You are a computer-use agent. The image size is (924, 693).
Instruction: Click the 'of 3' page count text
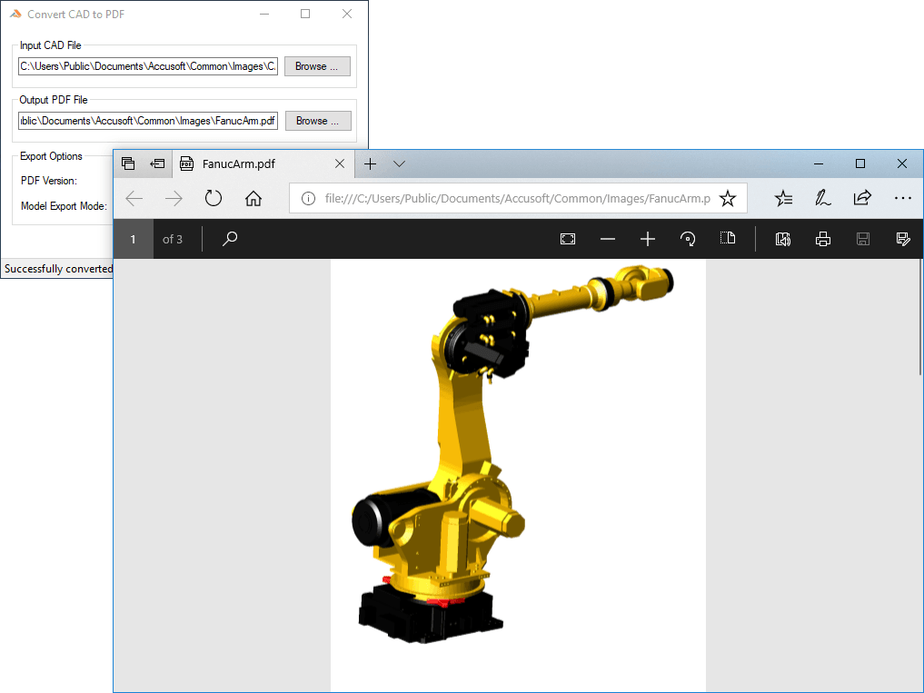(x=173, y=239)
